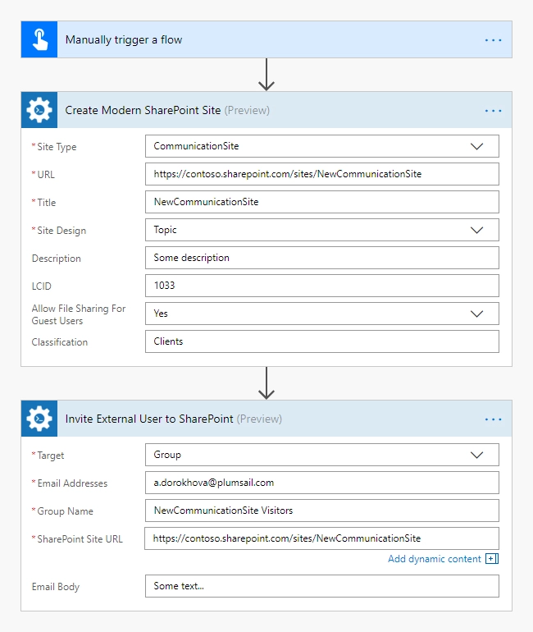Collapse the Invite External User to SharePoint header
The image size is (533, 632).
coord(266,419)
